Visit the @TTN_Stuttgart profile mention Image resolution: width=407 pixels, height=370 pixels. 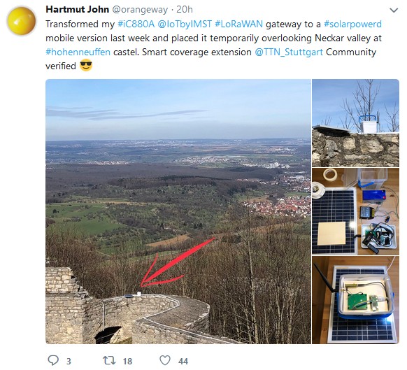pos(289,52)
